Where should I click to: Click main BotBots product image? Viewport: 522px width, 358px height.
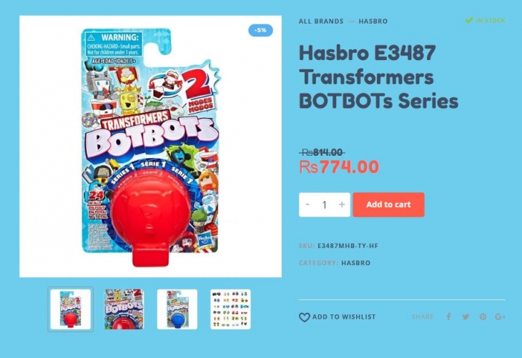coord(150,146)
